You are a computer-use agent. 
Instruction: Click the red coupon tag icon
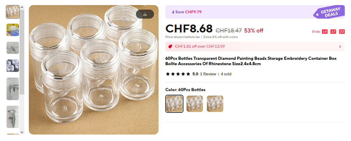pos(170,47)
